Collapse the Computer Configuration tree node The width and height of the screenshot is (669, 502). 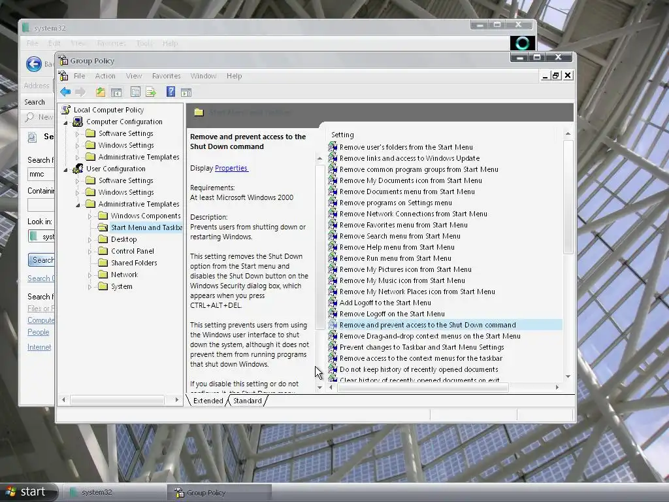click(66, 122)
